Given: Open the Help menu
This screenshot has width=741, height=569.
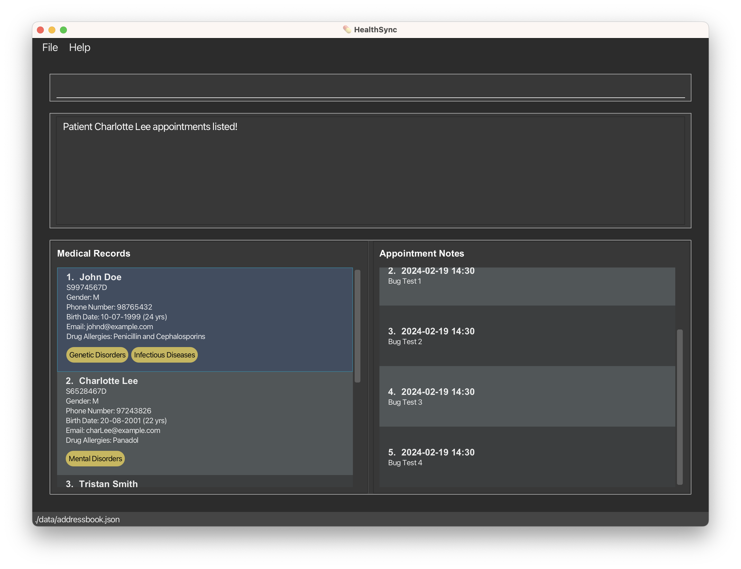Looking at the screenshot, I should click(x=80, y=47).
